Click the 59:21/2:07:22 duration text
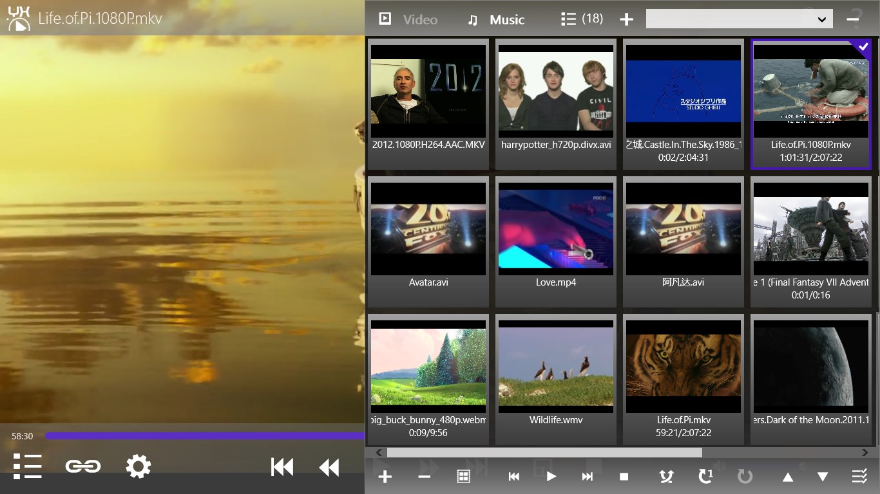 [684, 433]
